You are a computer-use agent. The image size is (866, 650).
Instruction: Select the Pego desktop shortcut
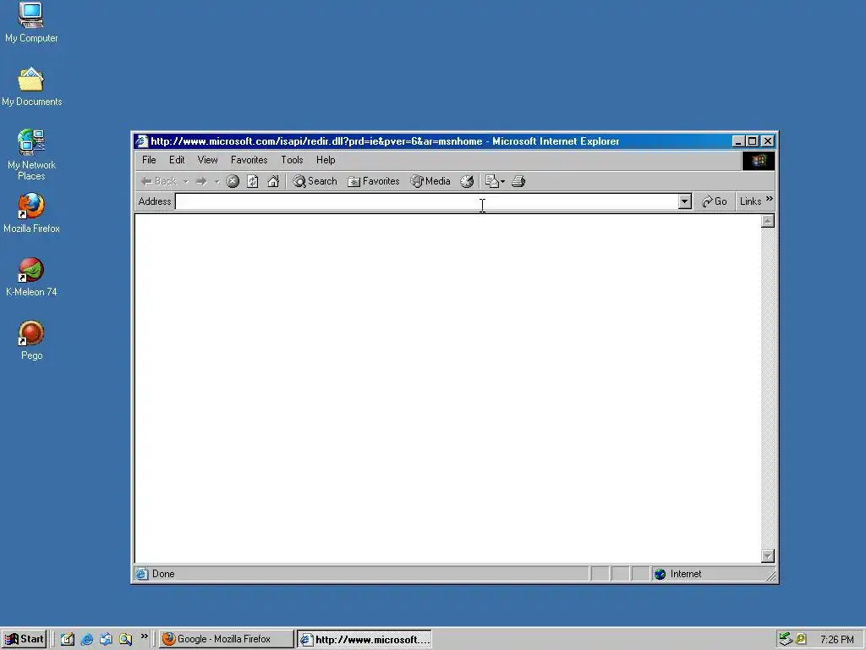pos(31,340)
